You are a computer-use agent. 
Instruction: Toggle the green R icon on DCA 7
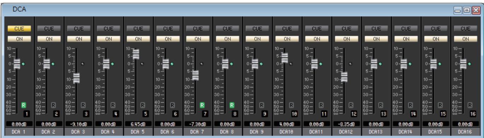(x=202, y=105)
